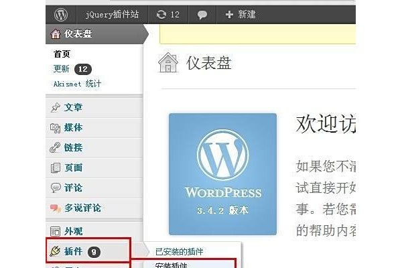402x268 pixels.
Task: Open the comments bubble icon in admin bar
Action: coord(202,15)
